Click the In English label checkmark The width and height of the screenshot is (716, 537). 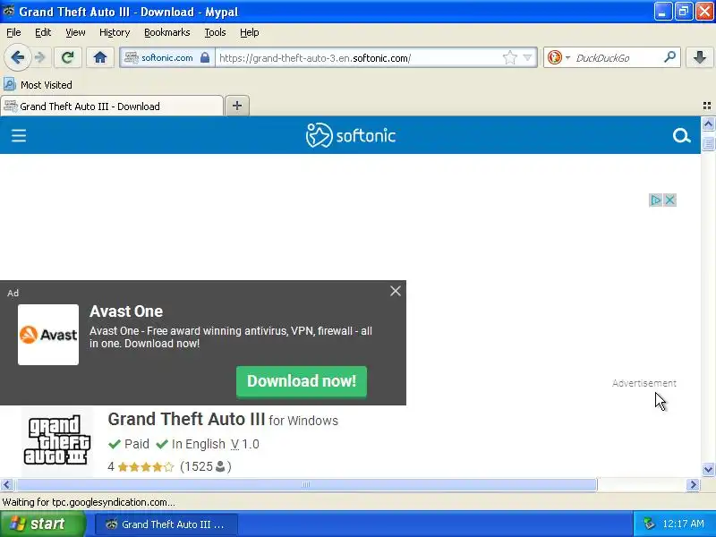click(162, 444)
